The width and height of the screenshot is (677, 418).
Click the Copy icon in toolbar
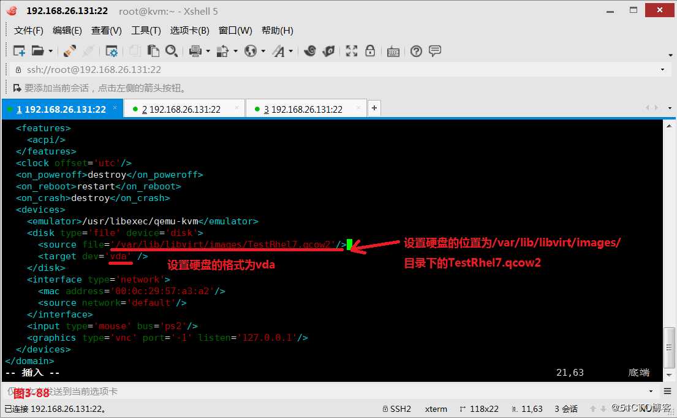point(135,51)
